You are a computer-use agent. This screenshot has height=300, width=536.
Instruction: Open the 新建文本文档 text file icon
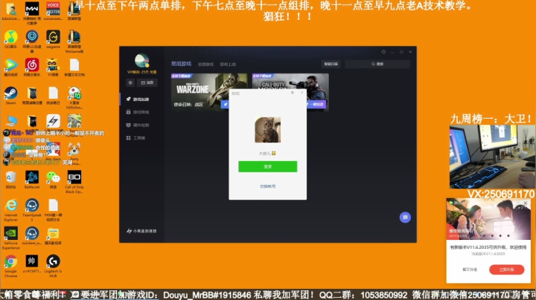point(74,67)
